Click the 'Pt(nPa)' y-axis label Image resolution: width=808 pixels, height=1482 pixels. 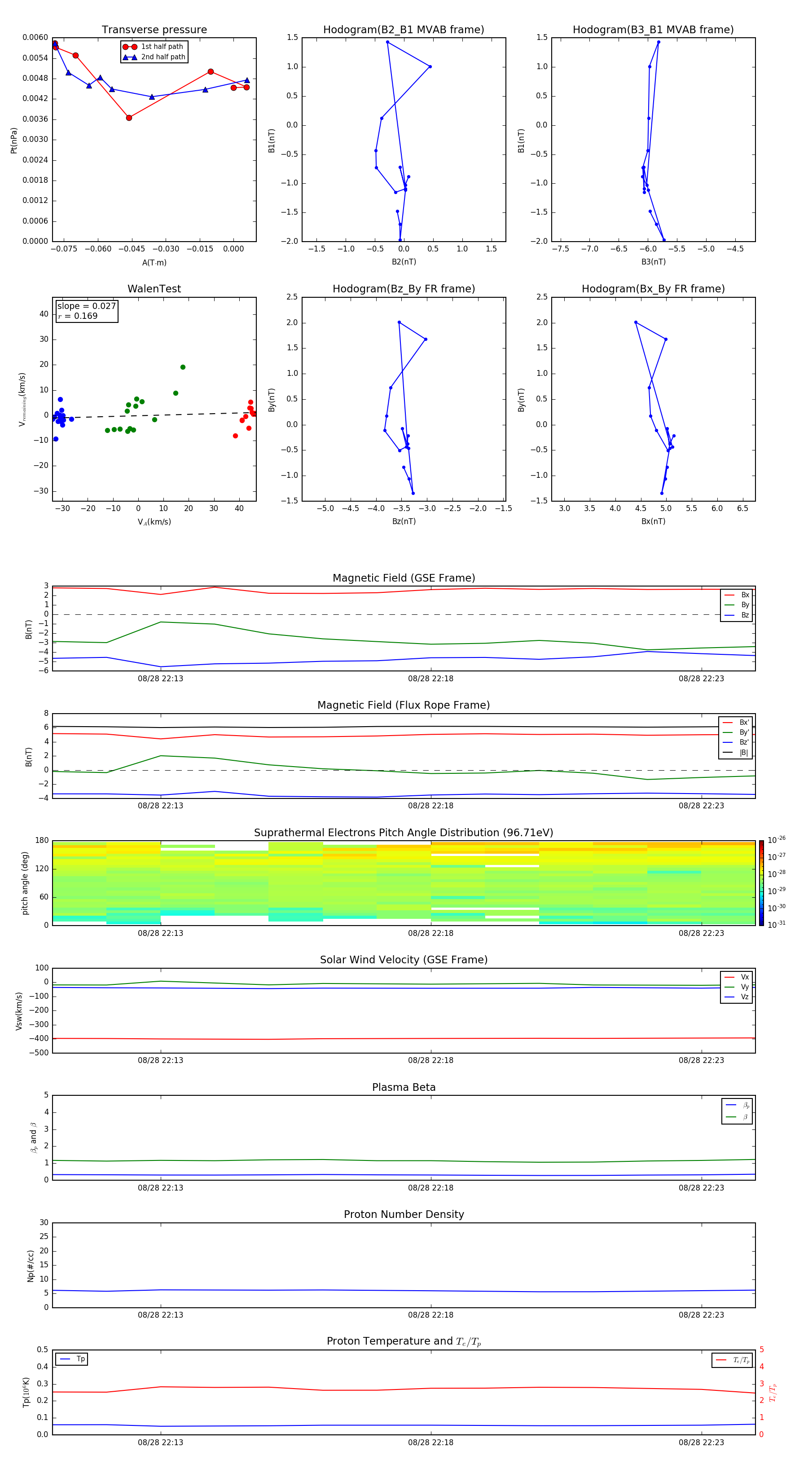tap(14, 141)
